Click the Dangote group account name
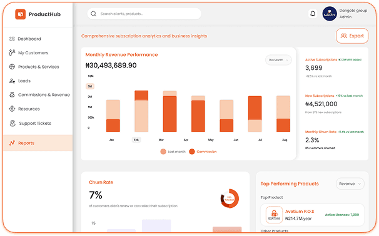The image size is (379, 236). click(353, 11)
